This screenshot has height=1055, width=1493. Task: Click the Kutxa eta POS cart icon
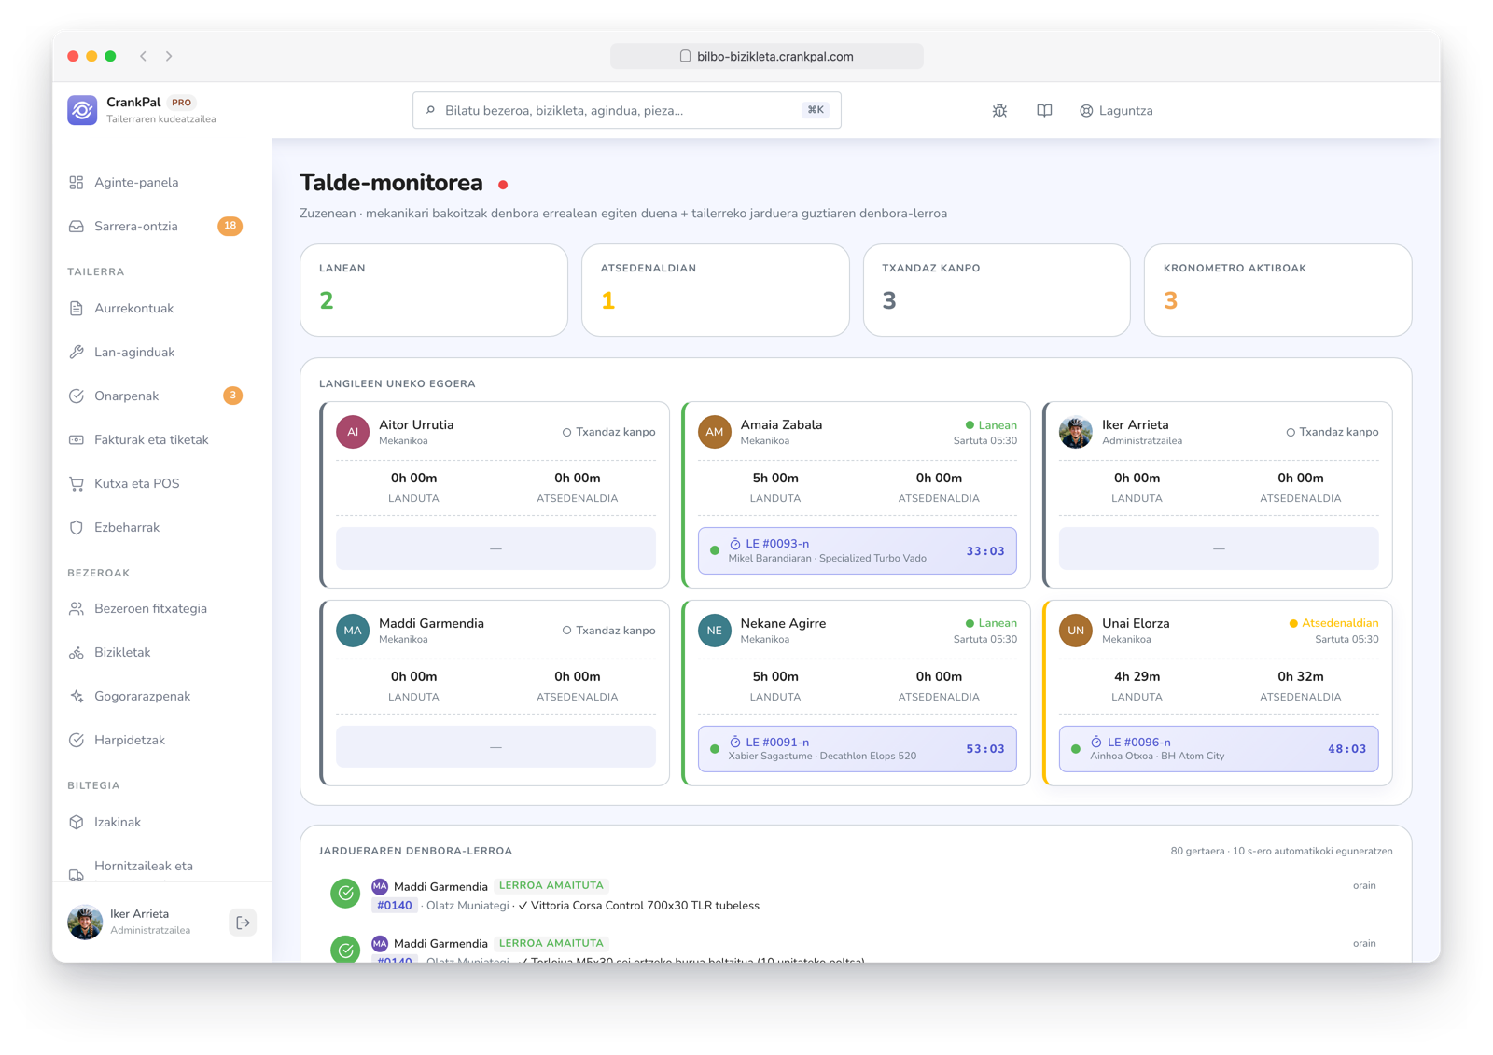[x=77, y=483]
